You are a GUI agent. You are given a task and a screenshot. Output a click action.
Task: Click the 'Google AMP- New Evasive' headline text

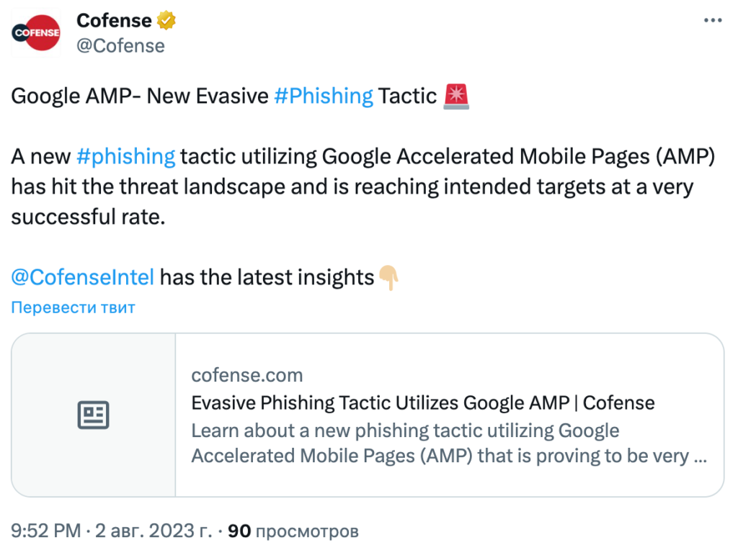click(139, 96)
